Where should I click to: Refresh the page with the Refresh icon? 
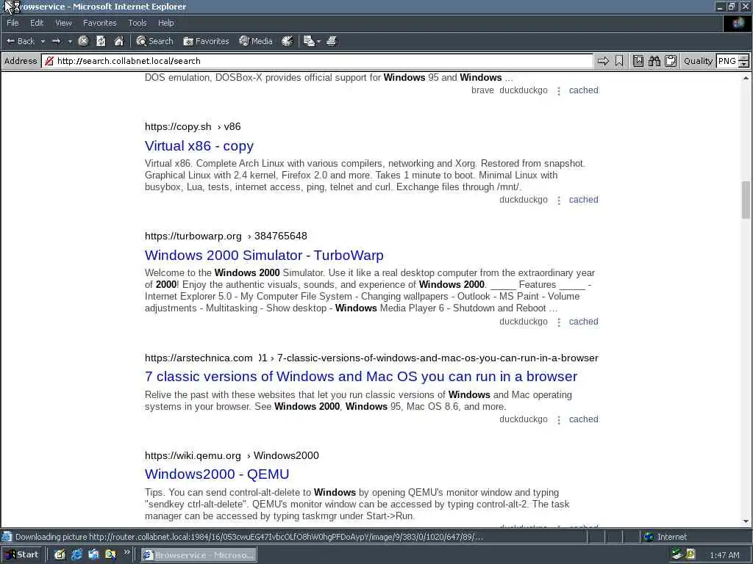click(101, 41)
